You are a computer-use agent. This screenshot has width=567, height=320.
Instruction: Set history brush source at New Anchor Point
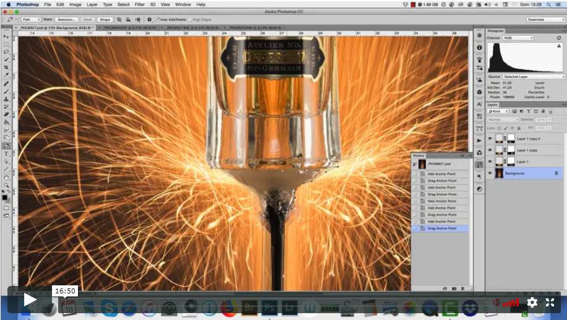[x=415, y=201]
